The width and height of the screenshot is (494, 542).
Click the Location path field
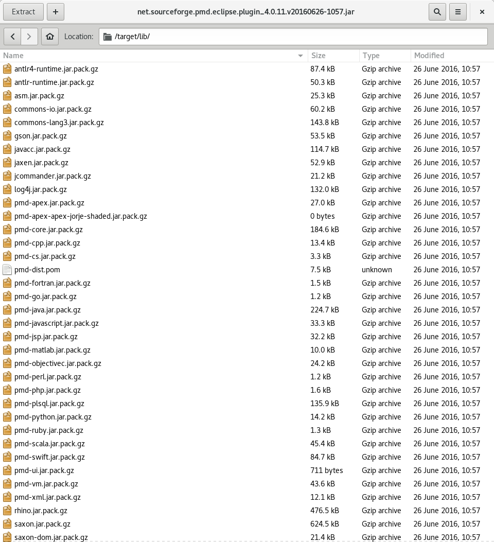[x=293, y=37]
